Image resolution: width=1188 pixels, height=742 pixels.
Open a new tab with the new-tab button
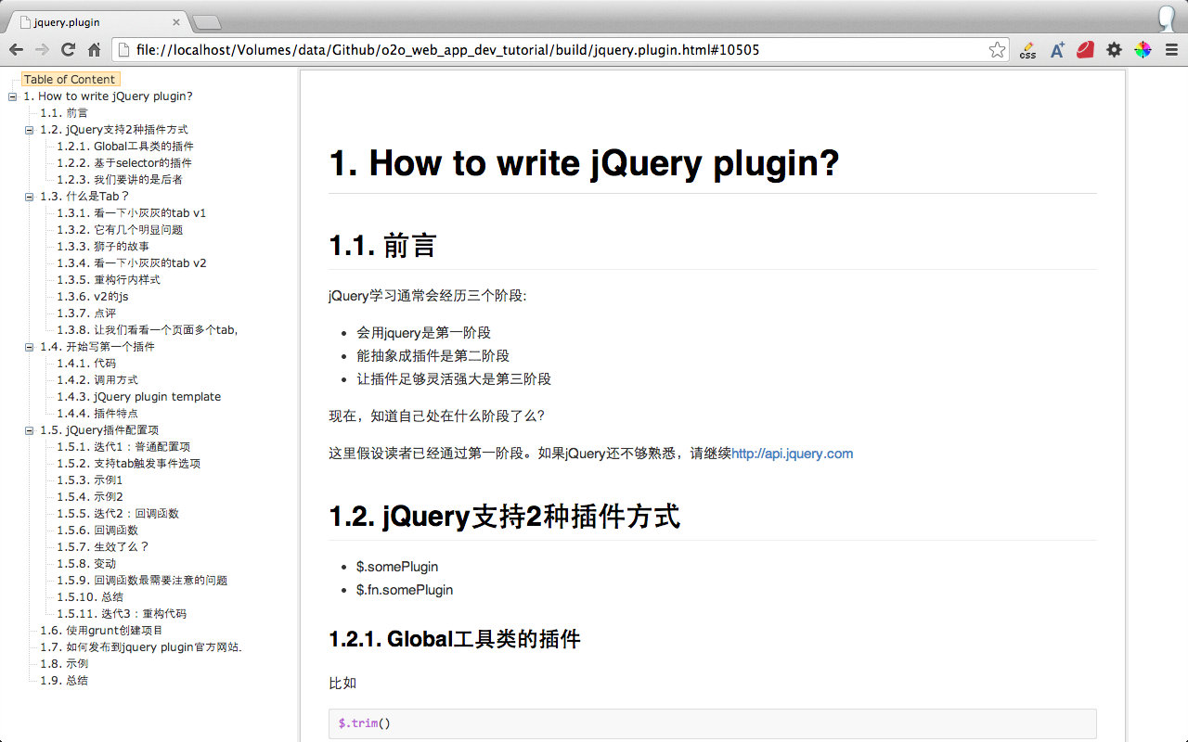click(206, 22)
